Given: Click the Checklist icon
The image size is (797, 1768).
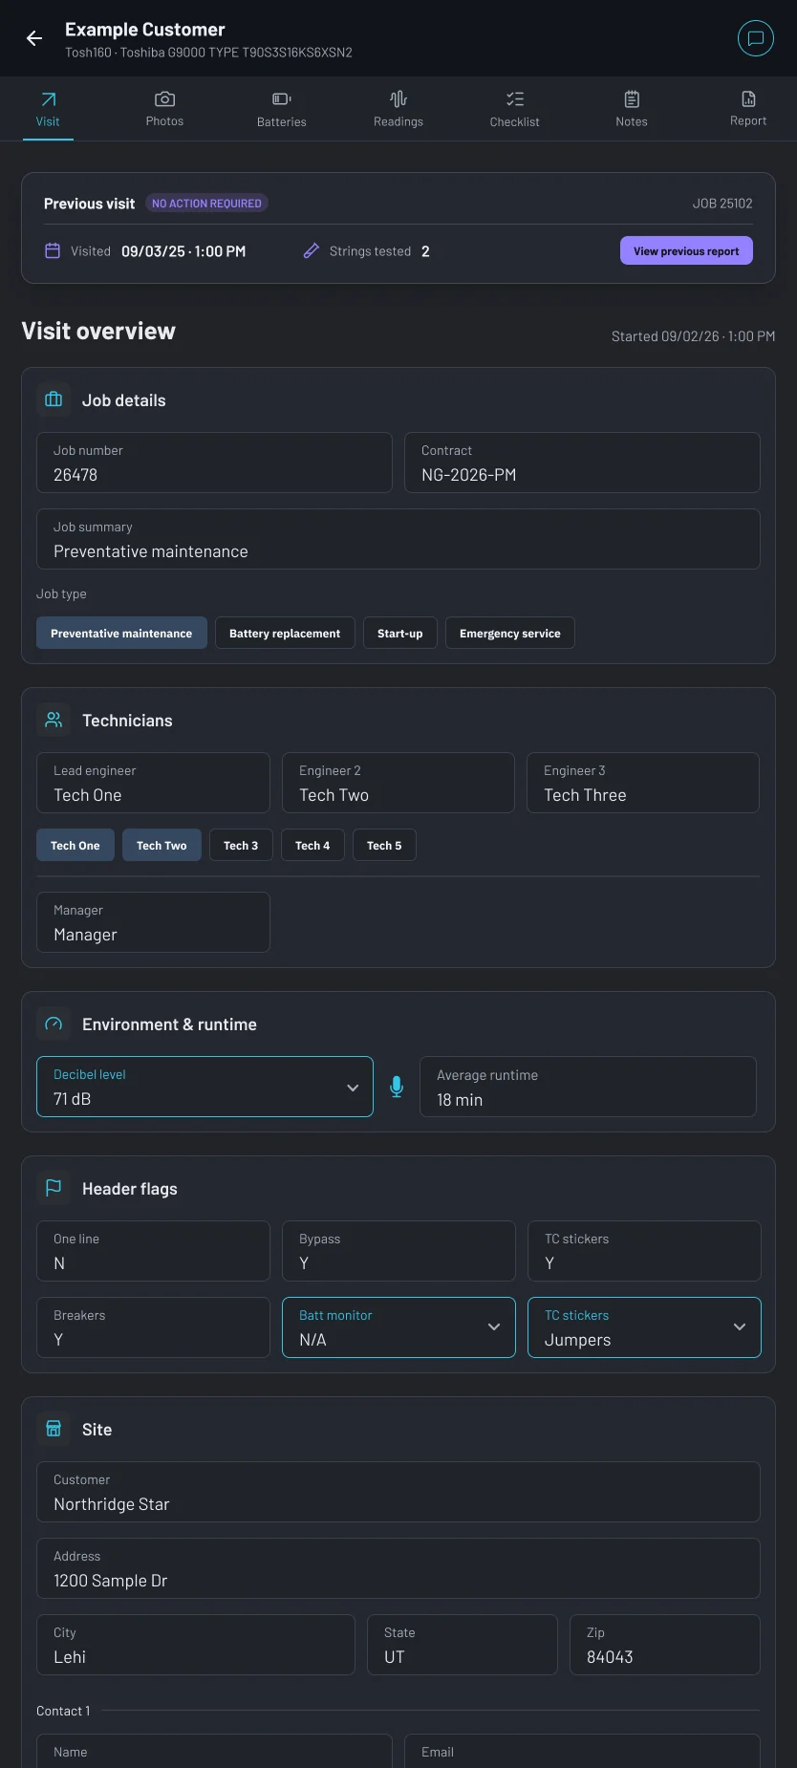Looking at the screenshot, I should [x=515, y=99].
